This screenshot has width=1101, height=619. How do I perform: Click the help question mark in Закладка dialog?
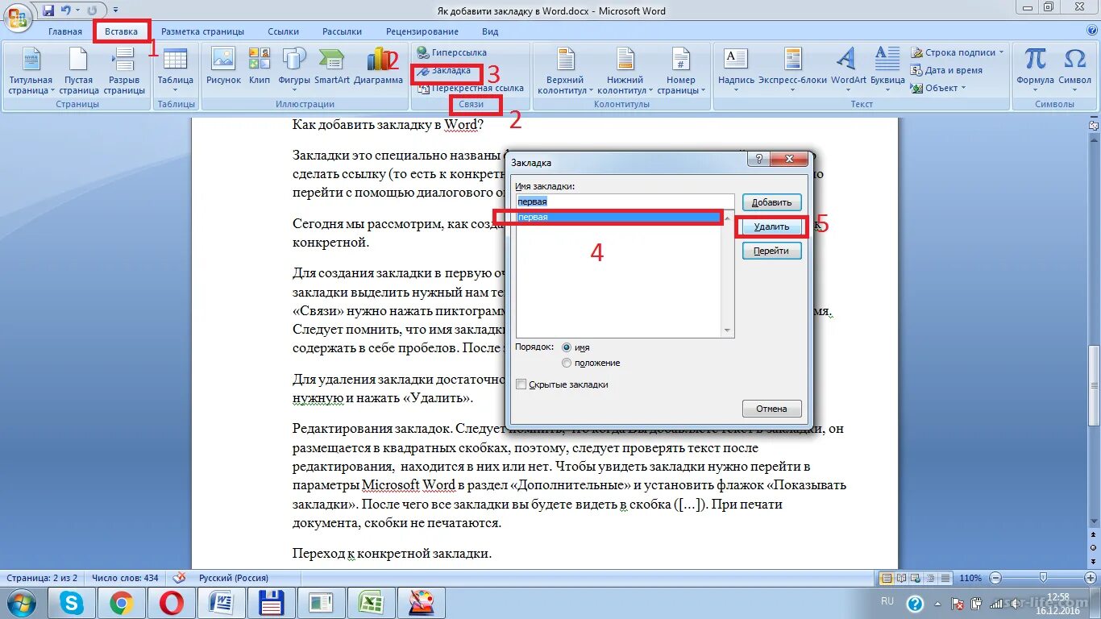point(759,160)
